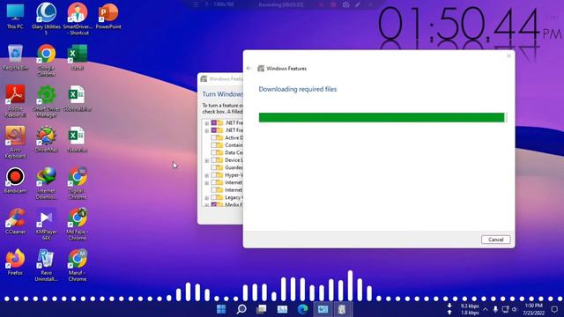Open the notification center icon

(x=554, y=309)
